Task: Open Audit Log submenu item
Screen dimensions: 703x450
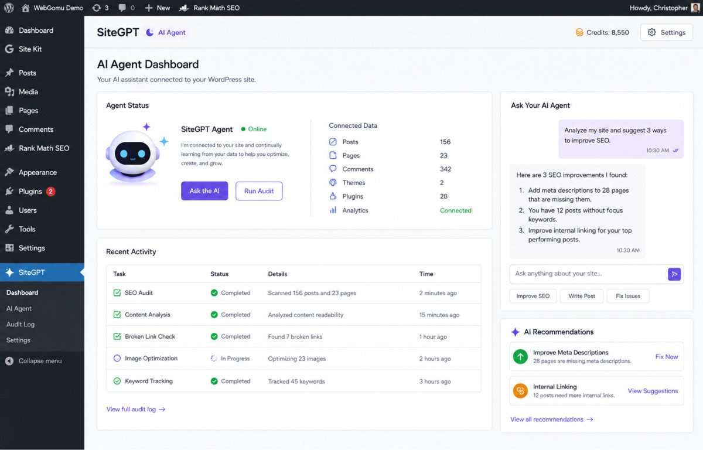Action: [x=21, y=325]
